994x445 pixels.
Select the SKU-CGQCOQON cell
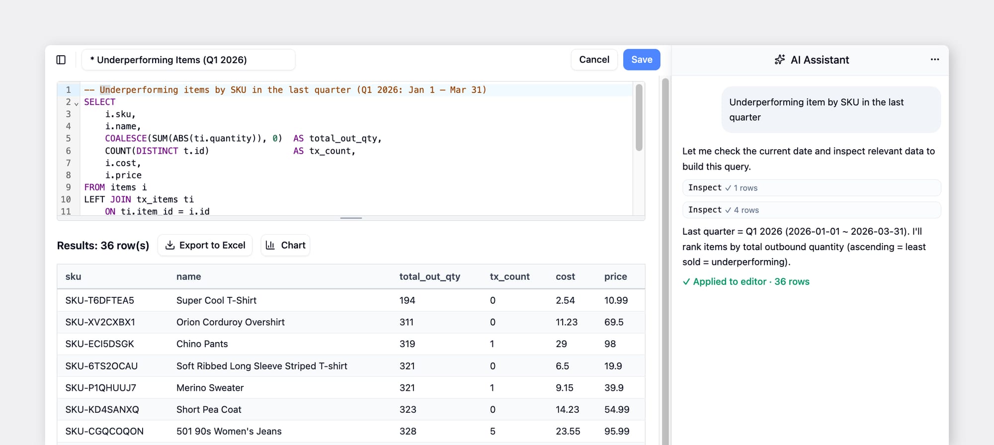click(104, 432)
